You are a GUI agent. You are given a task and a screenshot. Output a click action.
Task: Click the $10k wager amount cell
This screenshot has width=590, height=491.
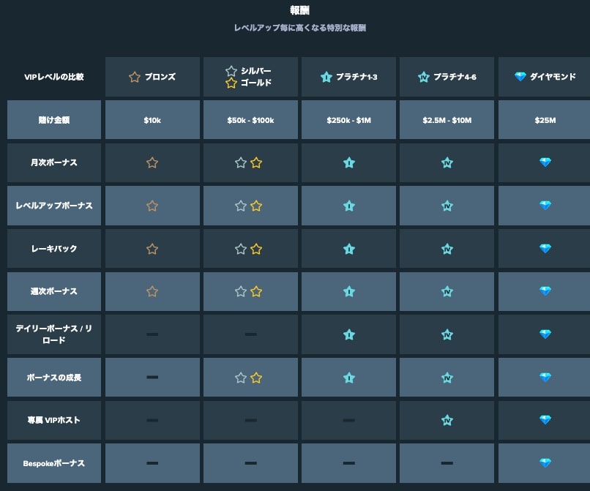click(152, 120)
